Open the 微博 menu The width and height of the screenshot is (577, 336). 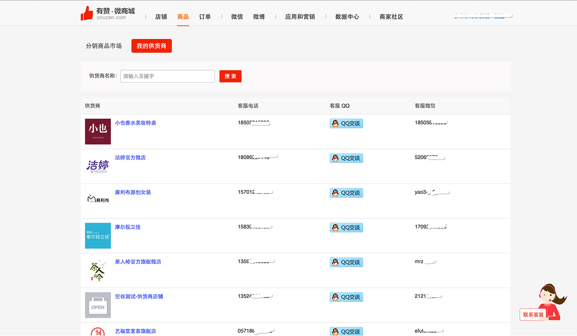[x=259, y=17]
